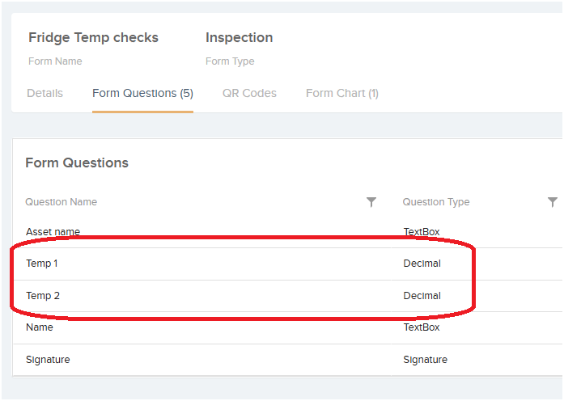Click the Question Name column header
564x401 pixels.
(x=61, y=202)
